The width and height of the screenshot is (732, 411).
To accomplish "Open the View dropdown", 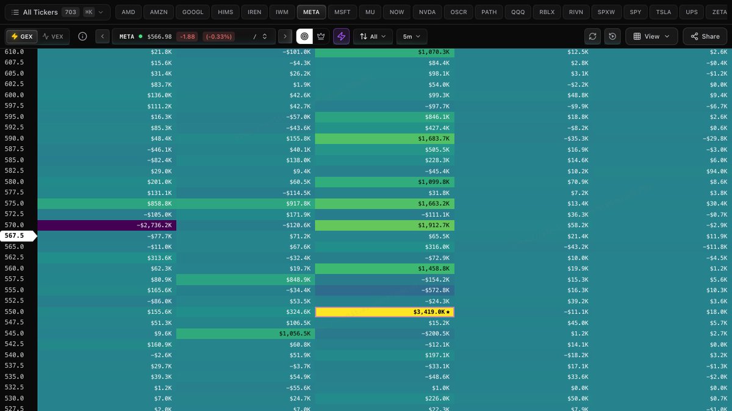I will pyautogui.click(x=651, y=37).
